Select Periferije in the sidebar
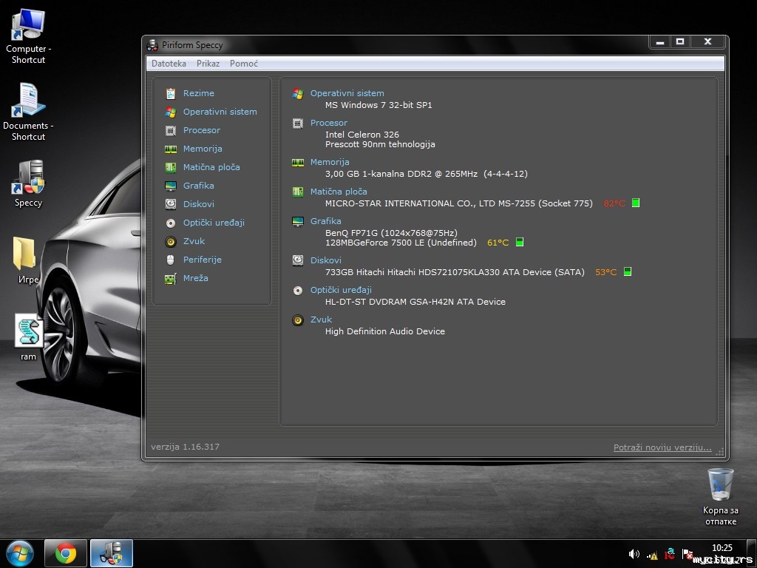Image resolution: width=757 pixels, height=568 pixels. (202, 260)
